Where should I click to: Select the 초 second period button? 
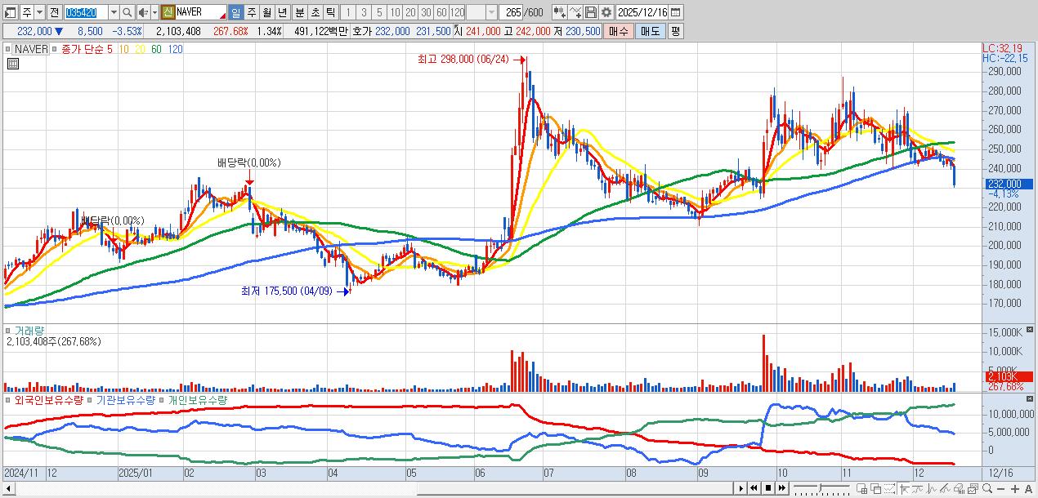coord(315,13)
